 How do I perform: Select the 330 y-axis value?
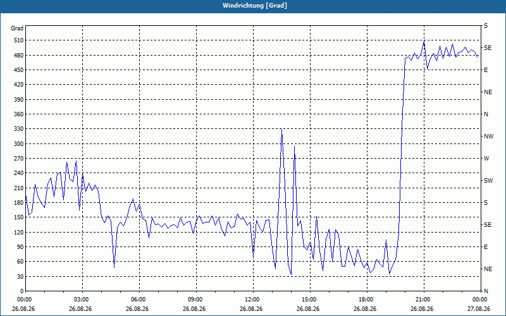click(19, 129)
